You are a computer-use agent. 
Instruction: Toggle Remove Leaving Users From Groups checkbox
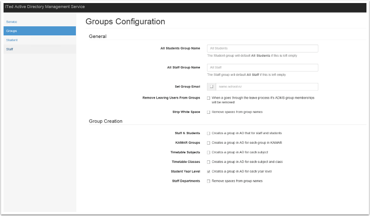tap(209, 98)
